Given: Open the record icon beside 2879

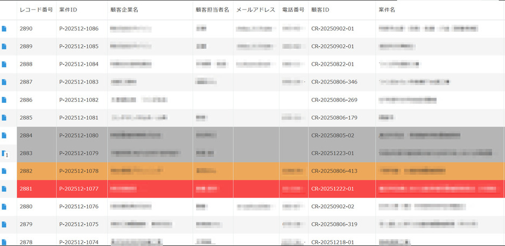Looking at the screenshot, I should coord(4,224).
